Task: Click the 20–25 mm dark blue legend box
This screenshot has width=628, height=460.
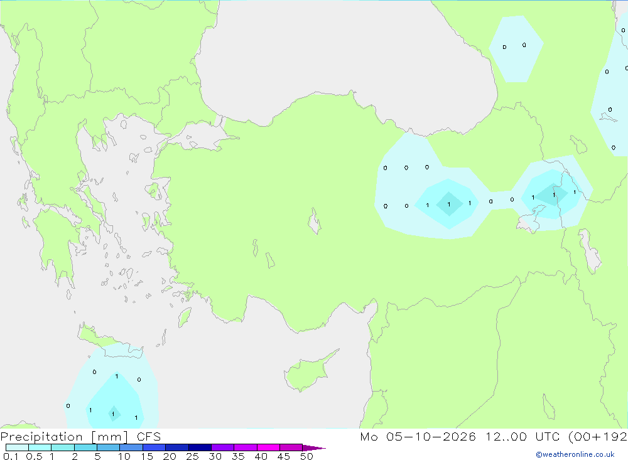Action: coord(177,447)
